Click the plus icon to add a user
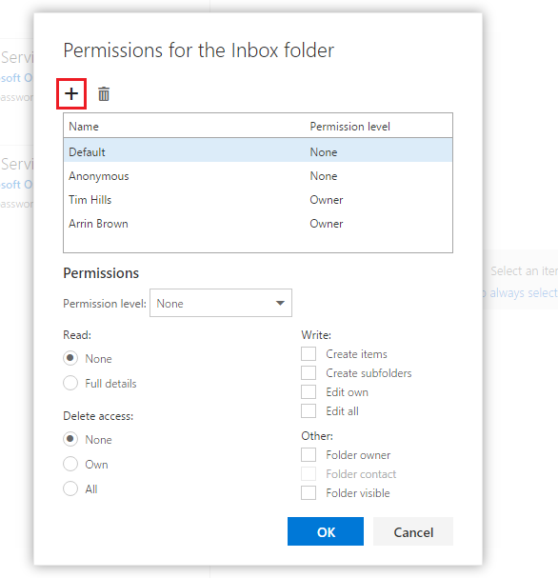The width and height of the screenshot is (558, 578). coord(71,93)
